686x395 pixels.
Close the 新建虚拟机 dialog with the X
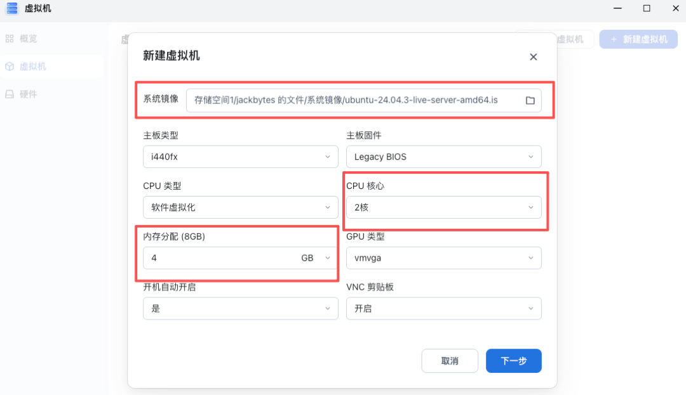533,56
